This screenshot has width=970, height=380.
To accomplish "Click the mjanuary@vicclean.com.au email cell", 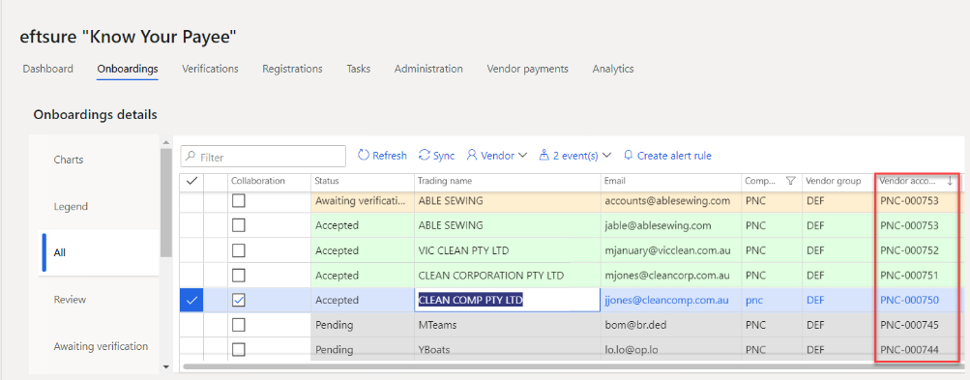I will [670, 250].
